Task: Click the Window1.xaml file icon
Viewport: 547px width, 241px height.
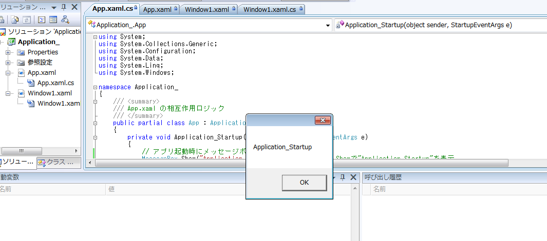Action: click(21, 93)
